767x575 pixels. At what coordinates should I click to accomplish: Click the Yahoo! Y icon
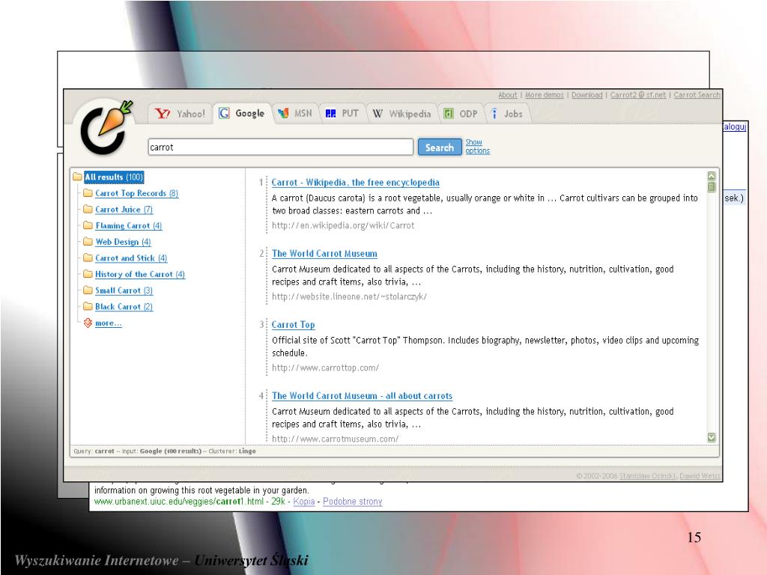162,114
